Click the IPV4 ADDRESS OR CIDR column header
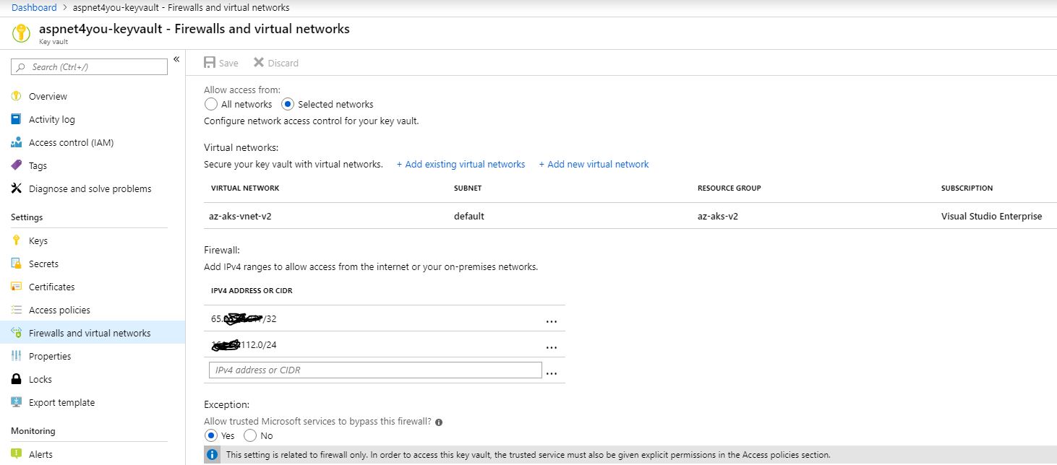The image size is (1057, 465). 252,290
